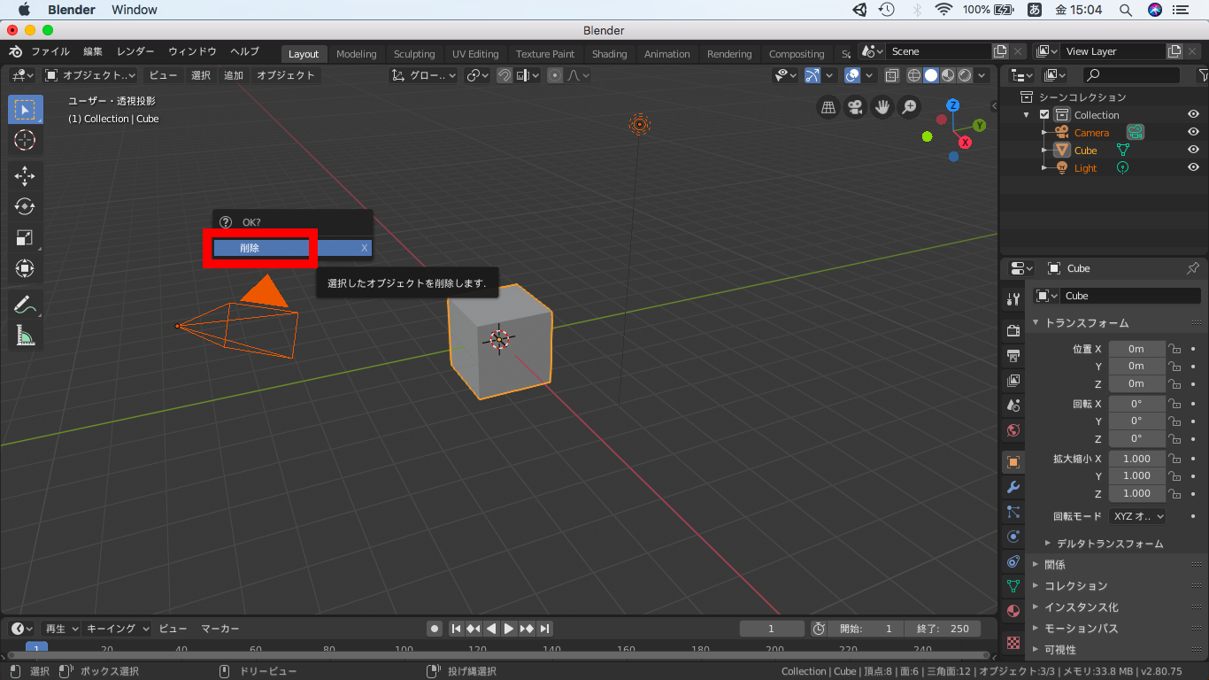This screenshot has height=680, width=1209.
Task: Select the Rotate tool
Action: point(25,206)
